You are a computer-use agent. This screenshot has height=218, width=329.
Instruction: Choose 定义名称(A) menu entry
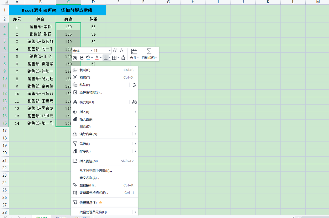(104, 178)
